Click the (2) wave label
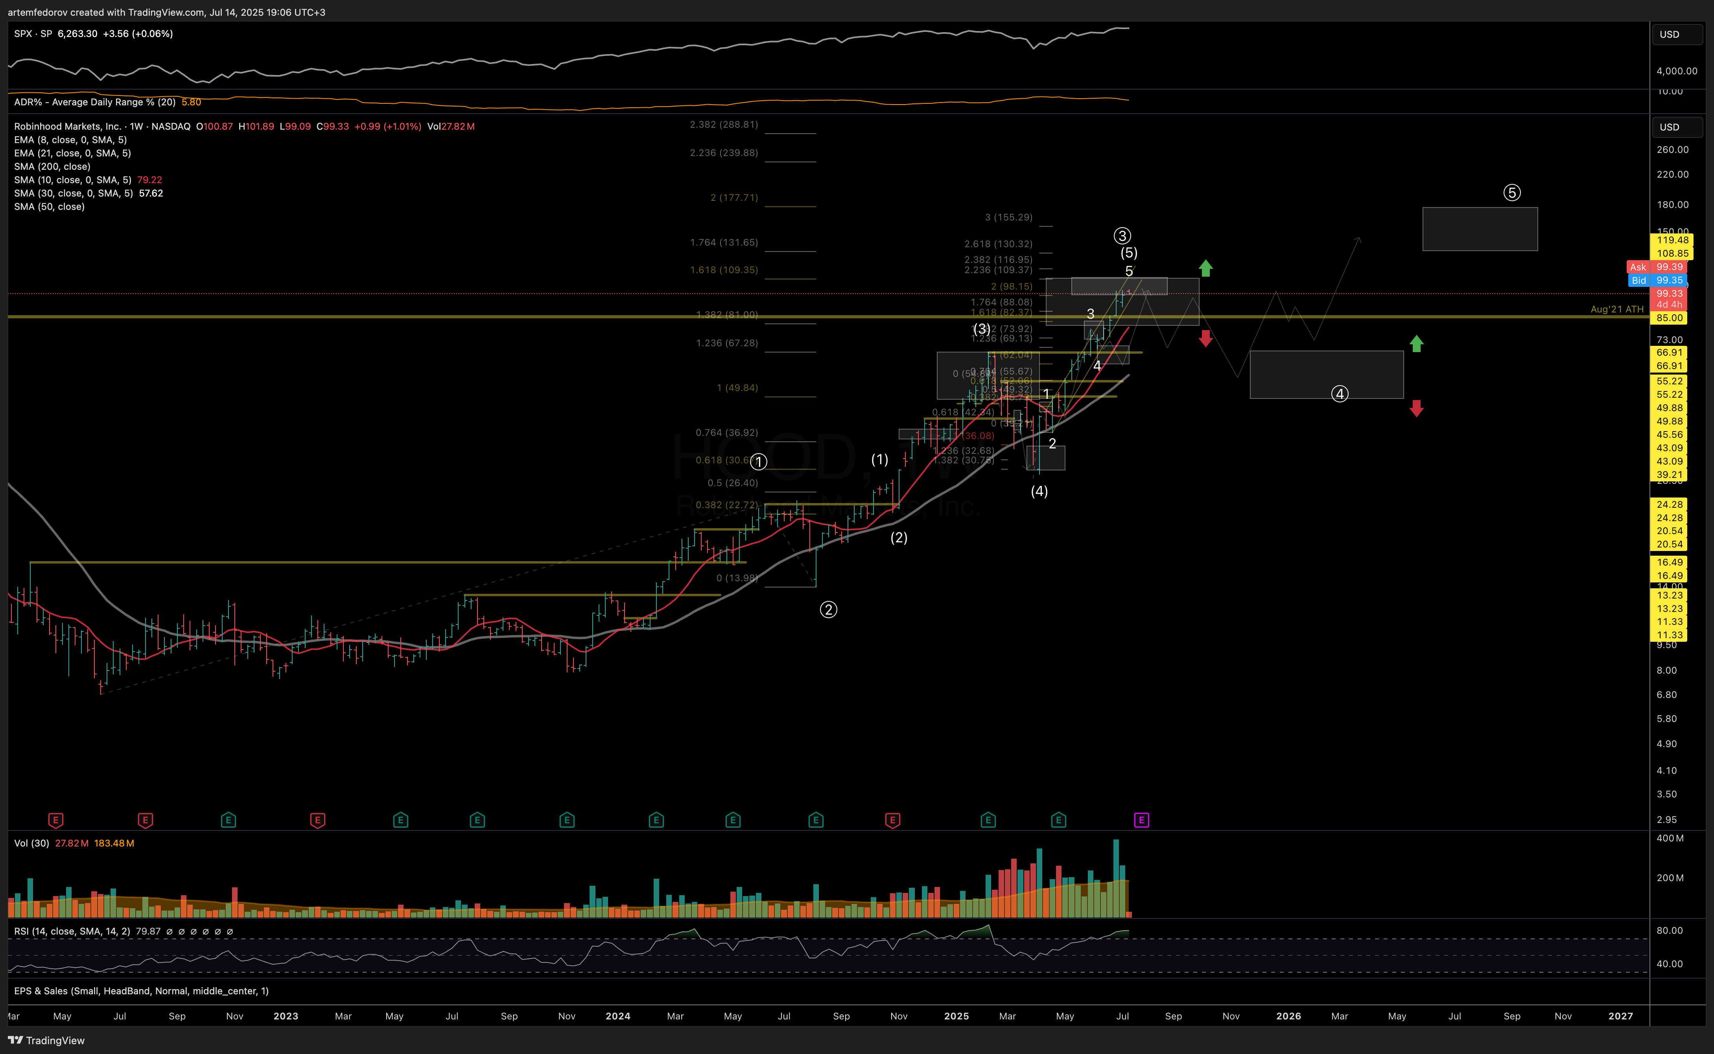This screenshot has height=1054, width=1714. click(x=899, y=538)
